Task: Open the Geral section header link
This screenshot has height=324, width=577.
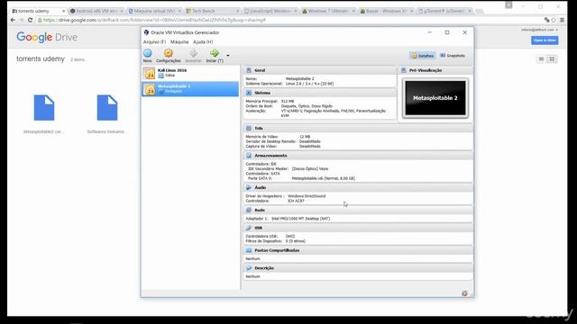Action: click(x=260, y=70)
